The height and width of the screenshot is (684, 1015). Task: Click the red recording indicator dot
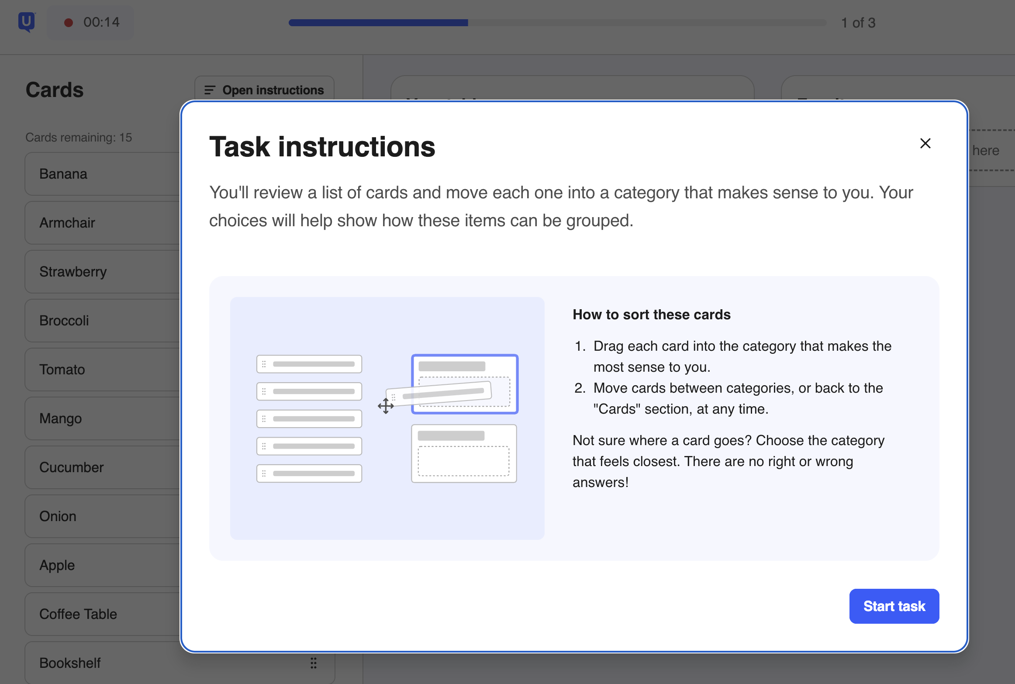[x=69, y=22]
